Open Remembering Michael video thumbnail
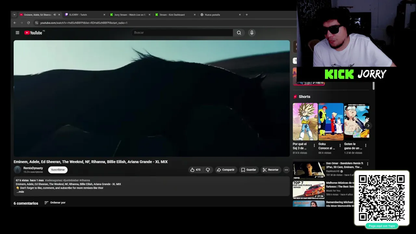 [309, 204]
